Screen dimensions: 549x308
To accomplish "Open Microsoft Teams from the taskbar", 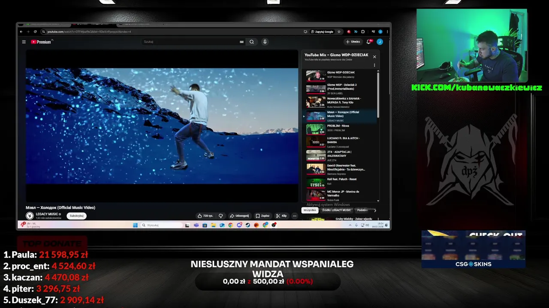I will (x=196, y=225).
